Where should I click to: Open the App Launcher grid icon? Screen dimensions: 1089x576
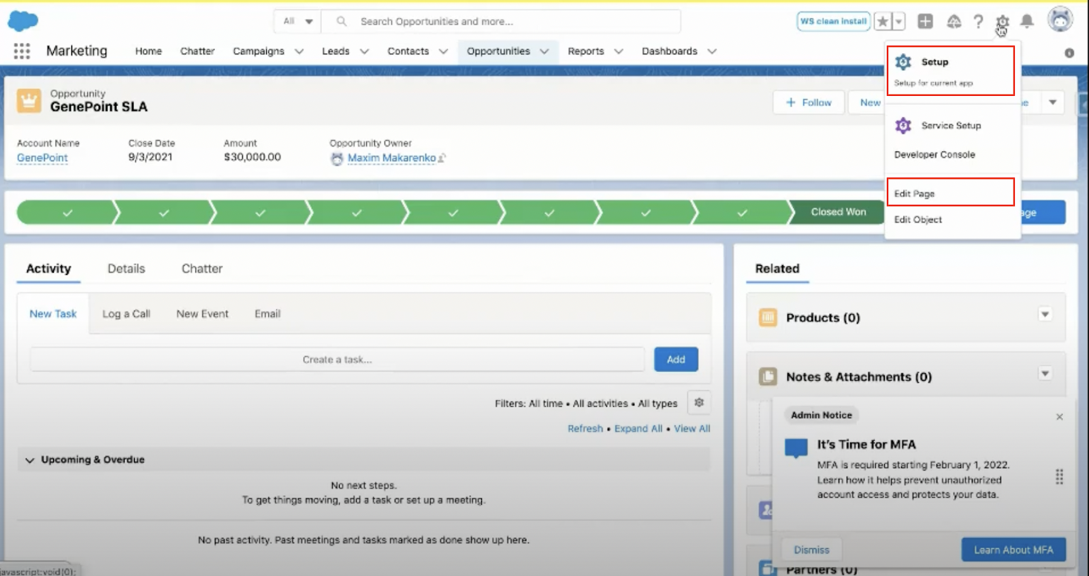(x=22, y=51)
